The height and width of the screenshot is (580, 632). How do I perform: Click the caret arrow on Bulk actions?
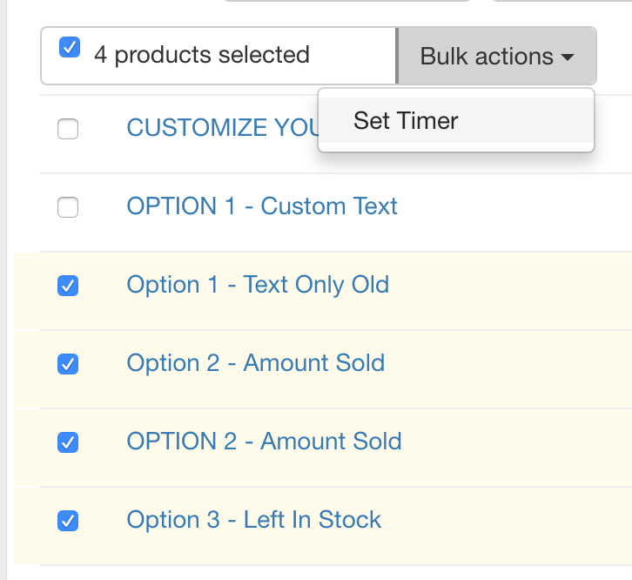tap(568, 57)
